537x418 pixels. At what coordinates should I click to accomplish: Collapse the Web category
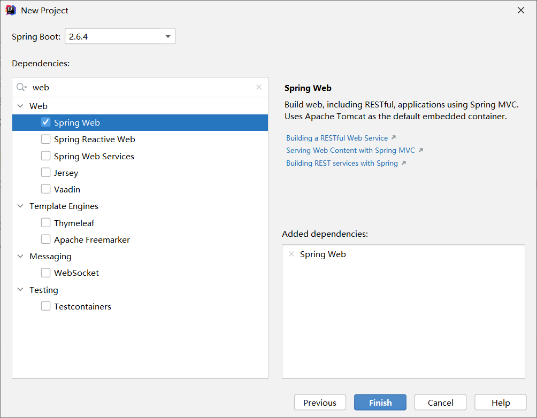click(x=20, y=106)
